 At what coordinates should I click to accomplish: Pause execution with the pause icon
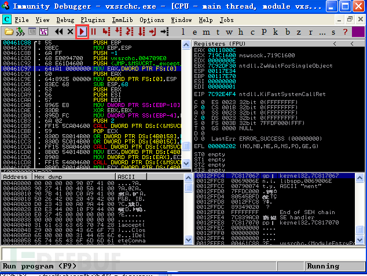[94, 32]
